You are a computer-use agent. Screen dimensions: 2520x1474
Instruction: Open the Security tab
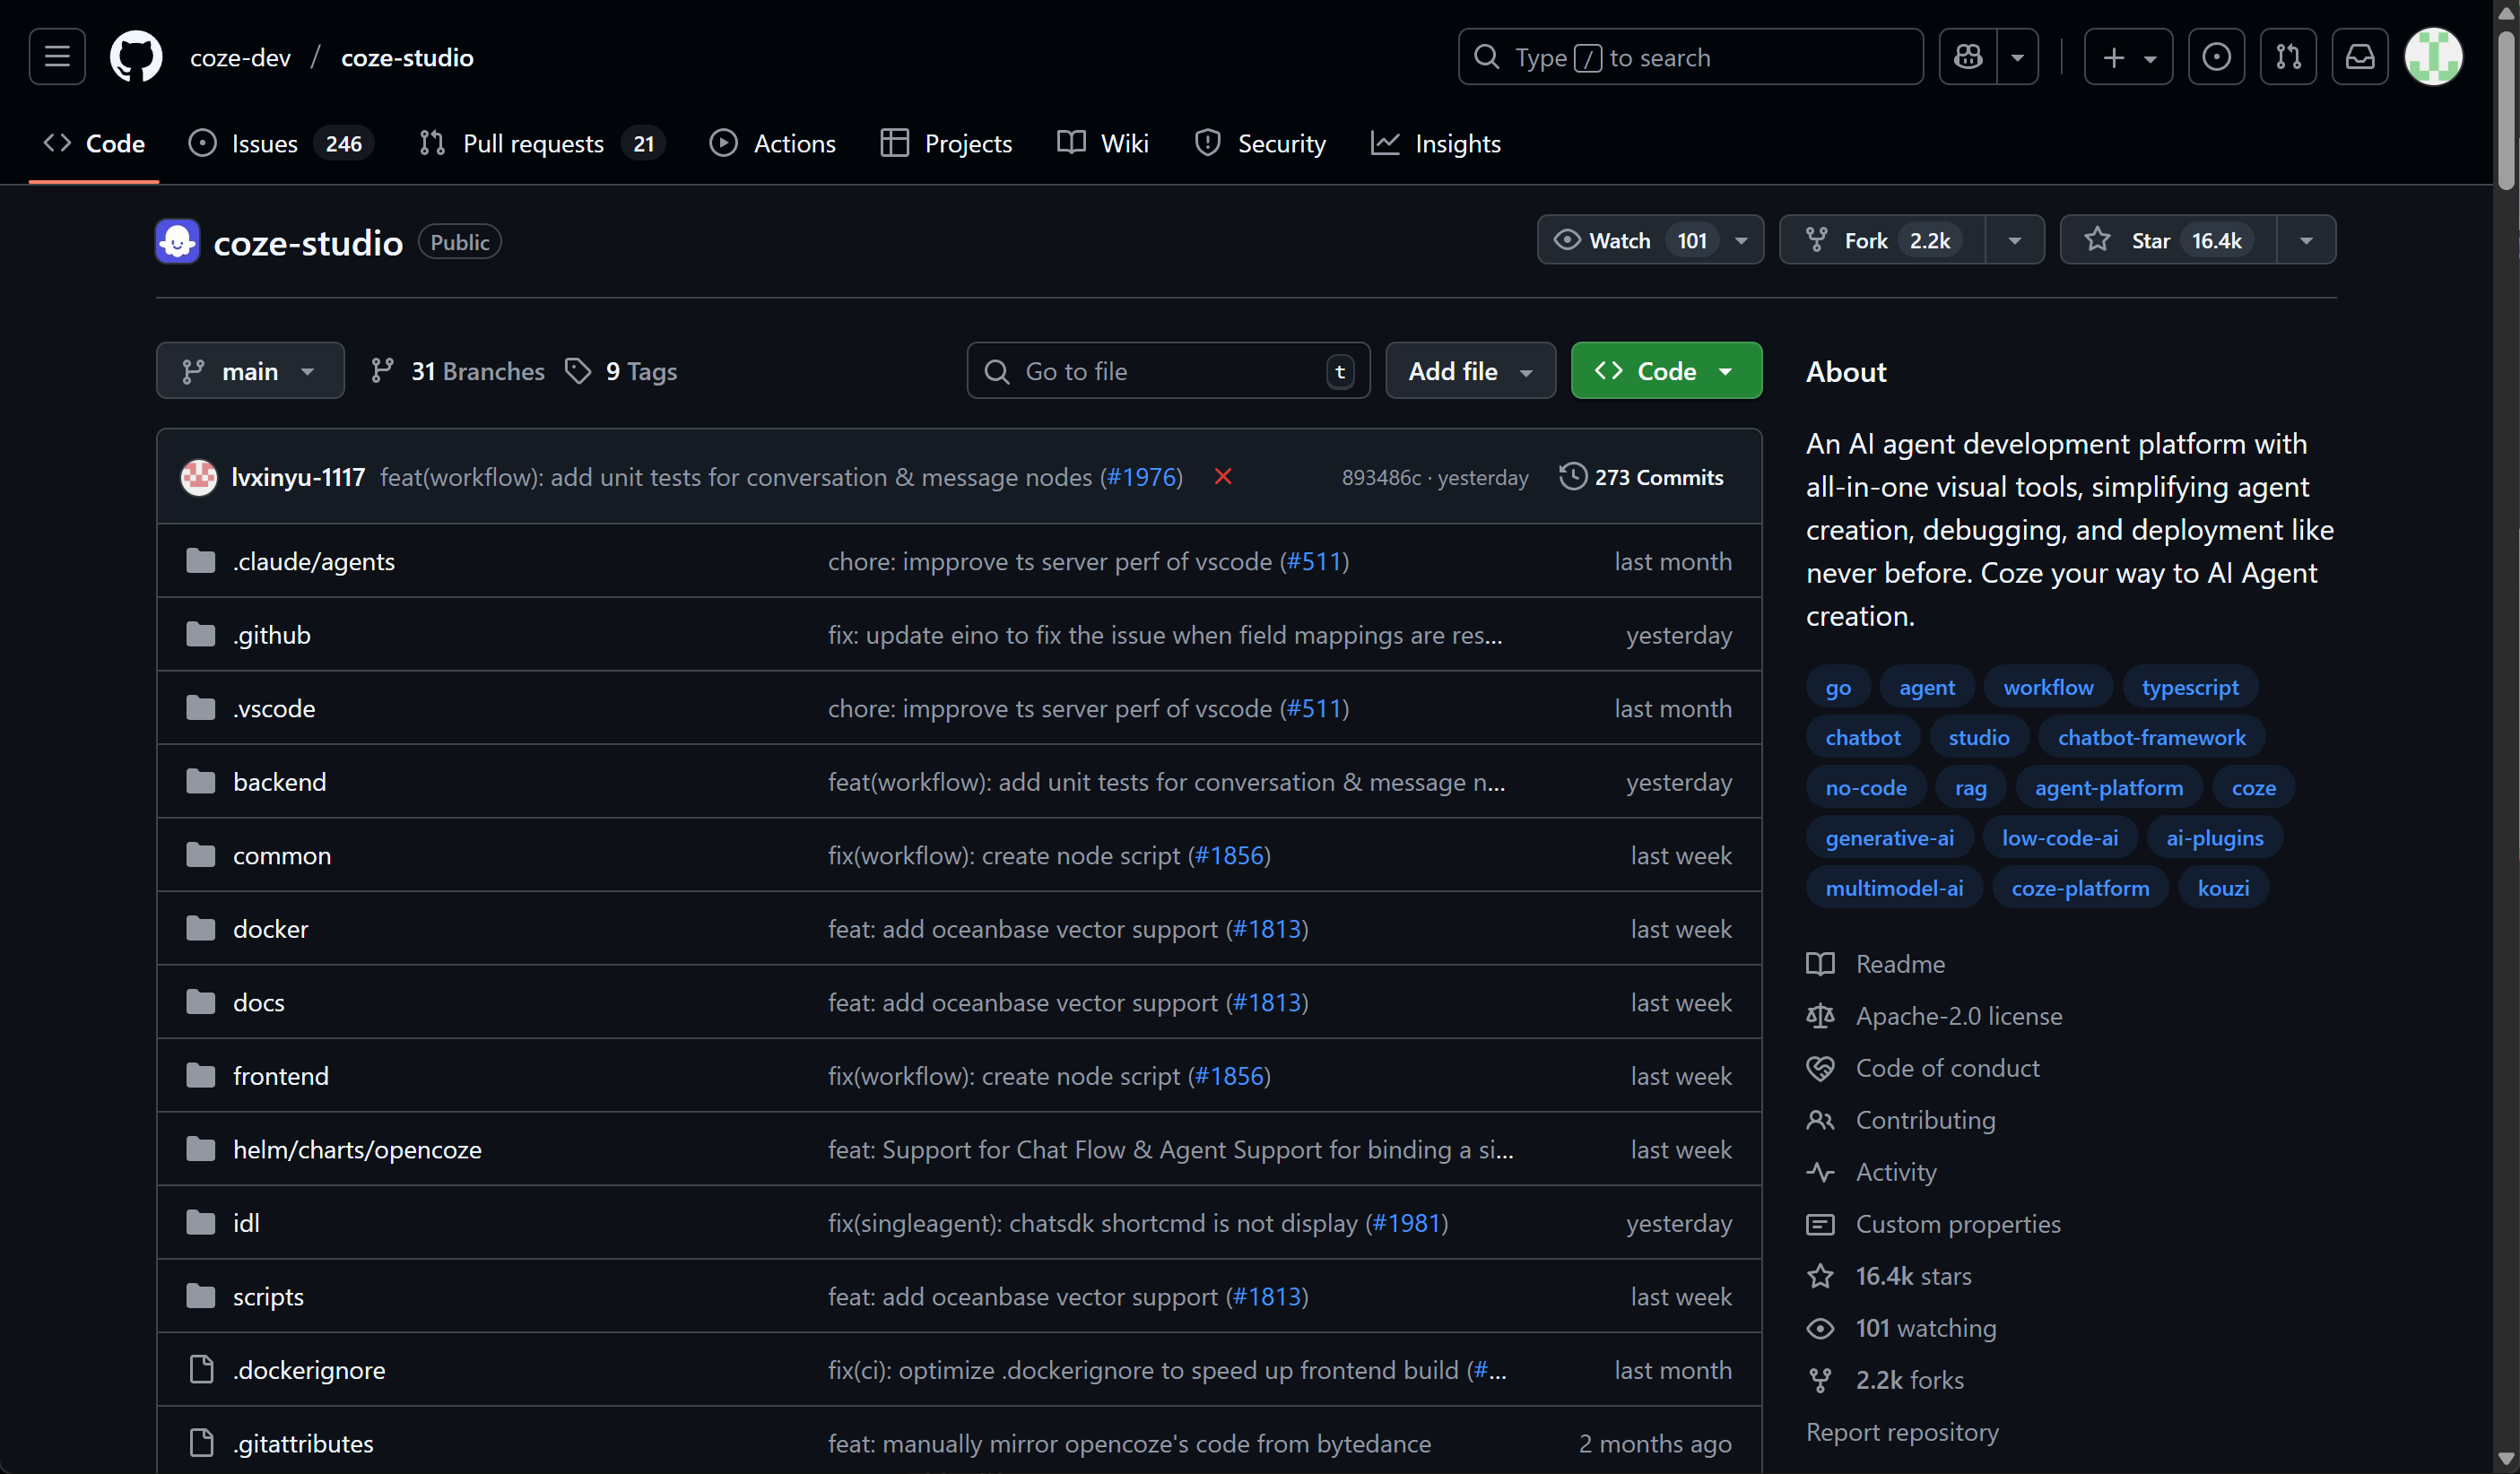(x=1260, y=143)
